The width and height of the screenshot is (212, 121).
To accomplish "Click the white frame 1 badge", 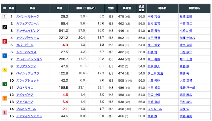I will point(5,17).
